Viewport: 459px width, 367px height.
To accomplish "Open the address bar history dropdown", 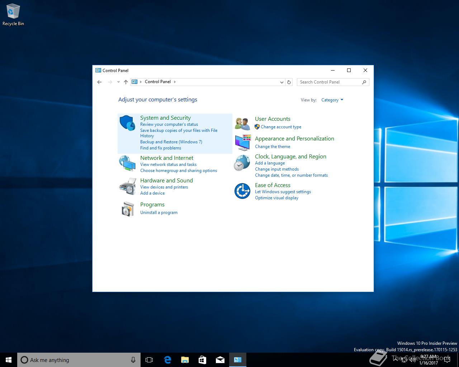I will pos(281,82).
